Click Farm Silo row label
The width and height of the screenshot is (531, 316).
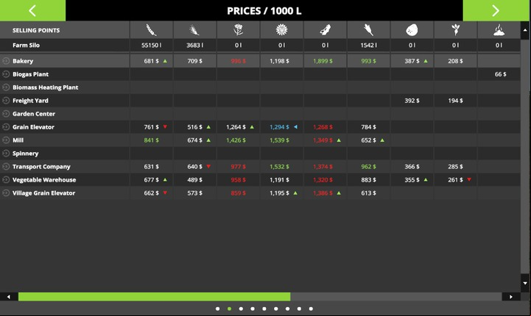coord(26,45)
